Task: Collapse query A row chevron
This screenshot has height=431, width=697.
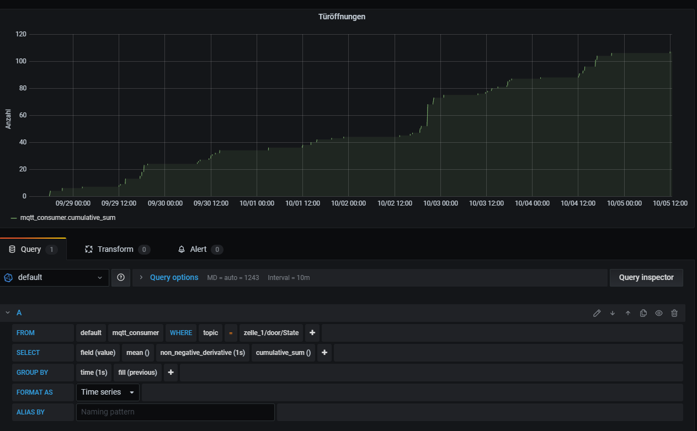Action: [x=8, y=313]
